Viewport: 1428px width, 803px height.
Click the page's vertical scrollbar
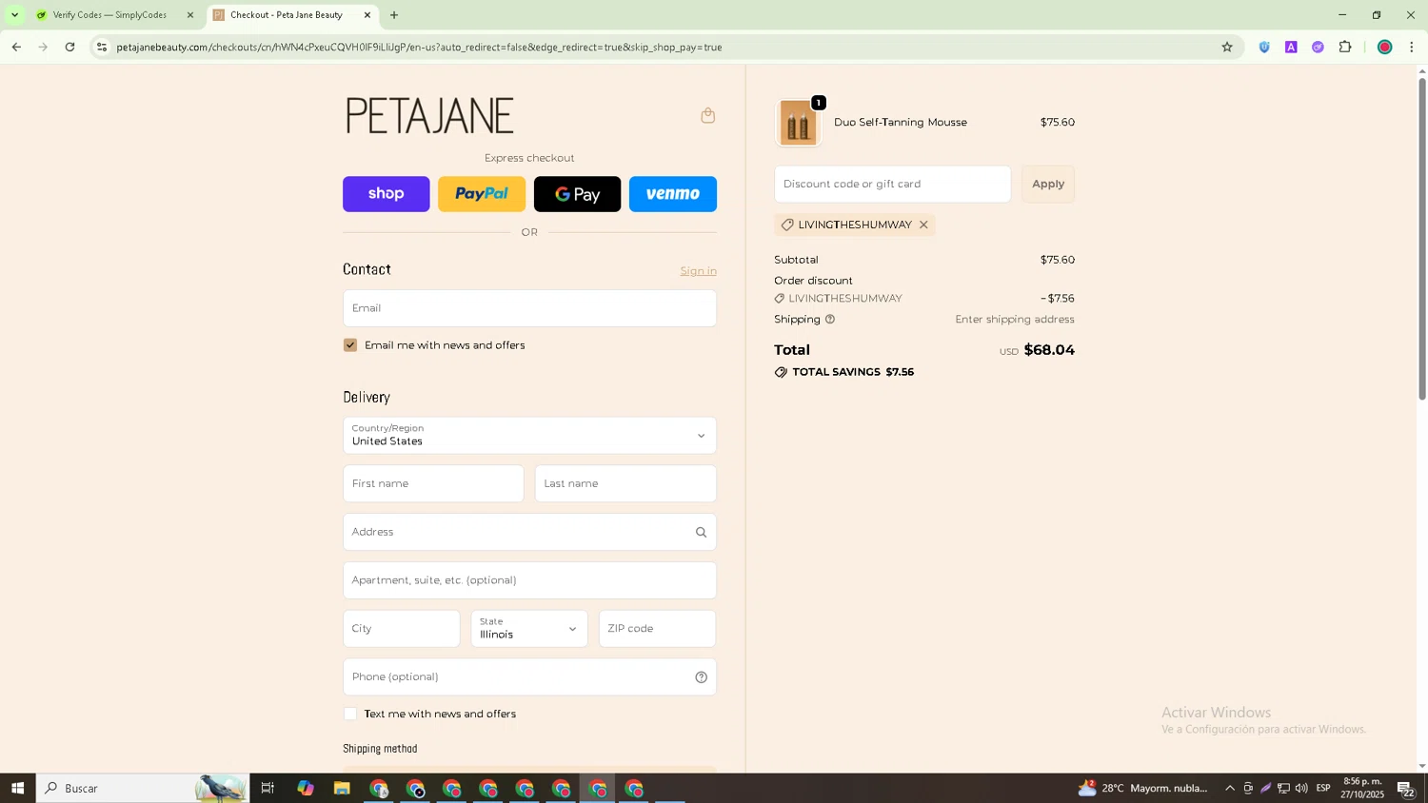[1422, 238]
